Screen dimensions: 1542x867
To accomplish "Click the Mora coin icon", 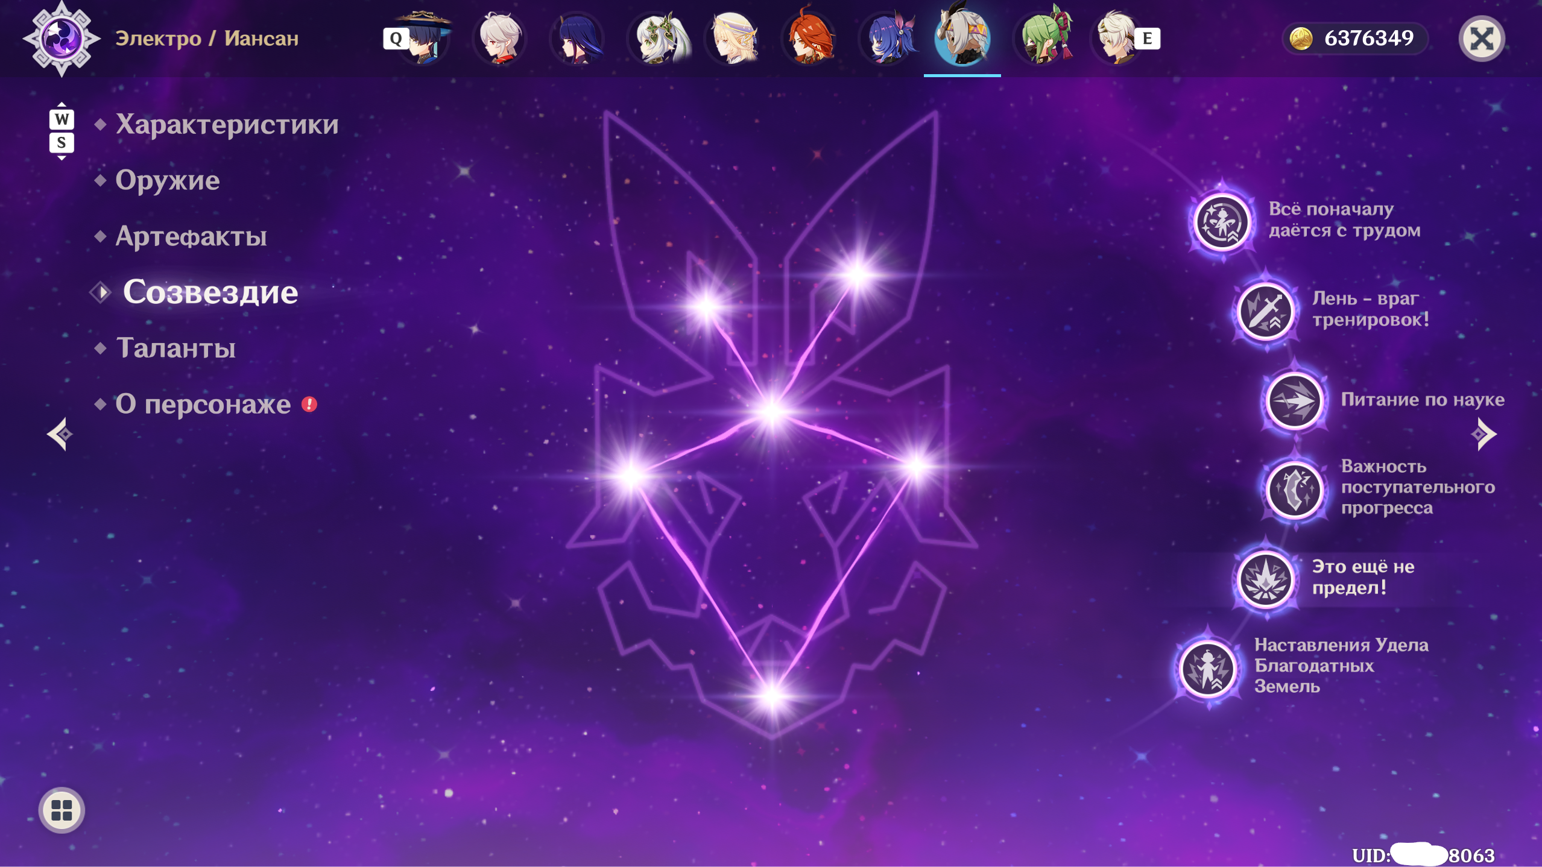I will point(1301,39).
